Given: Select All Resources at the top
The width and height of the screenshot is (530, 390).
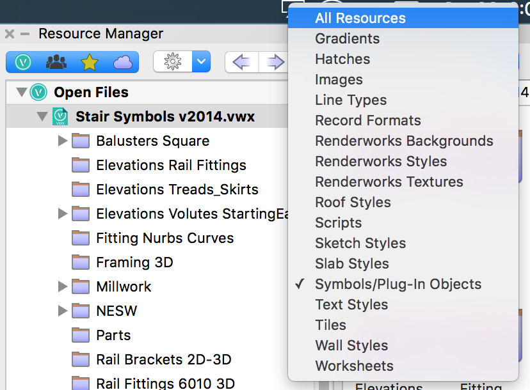Looking at the screenshot, I should click(360, 18).
